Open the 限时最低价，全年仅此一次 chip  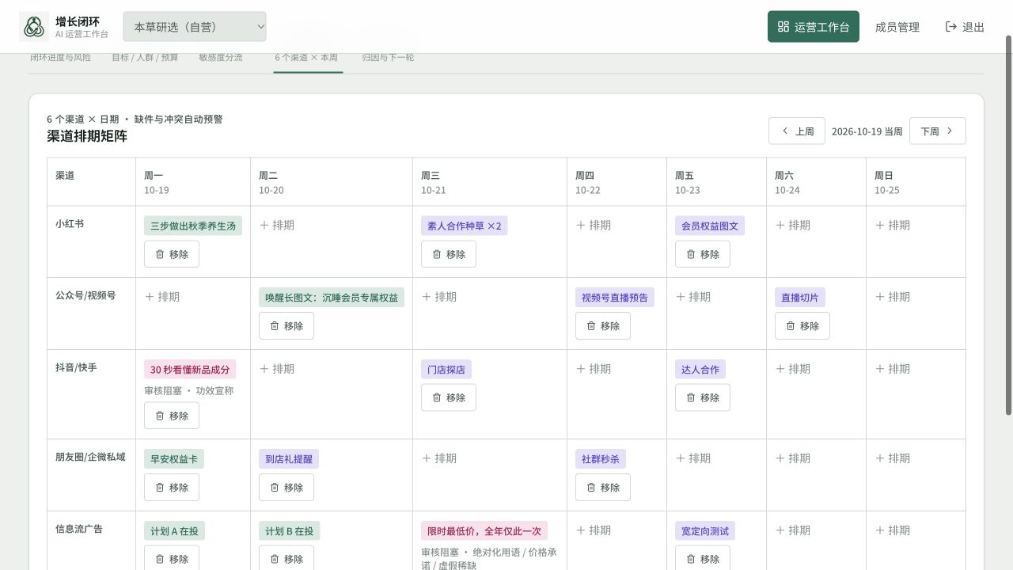484,531
